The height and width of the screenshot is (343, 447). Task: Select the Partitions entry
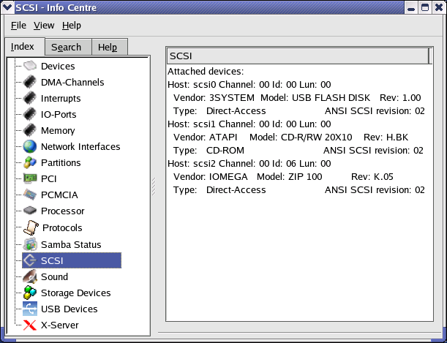61,162
